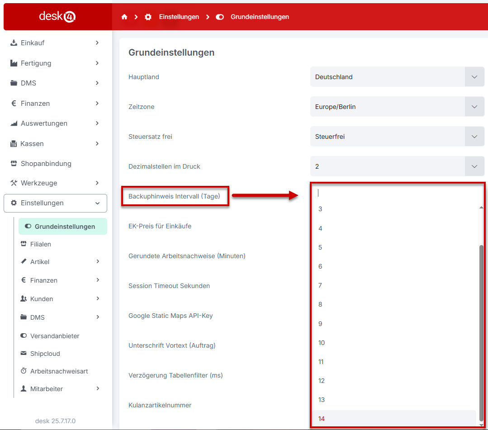The image size is (488, 430).
Task: Go to Einstellungen via breadcrumb
Action: [x=179, y=17]
